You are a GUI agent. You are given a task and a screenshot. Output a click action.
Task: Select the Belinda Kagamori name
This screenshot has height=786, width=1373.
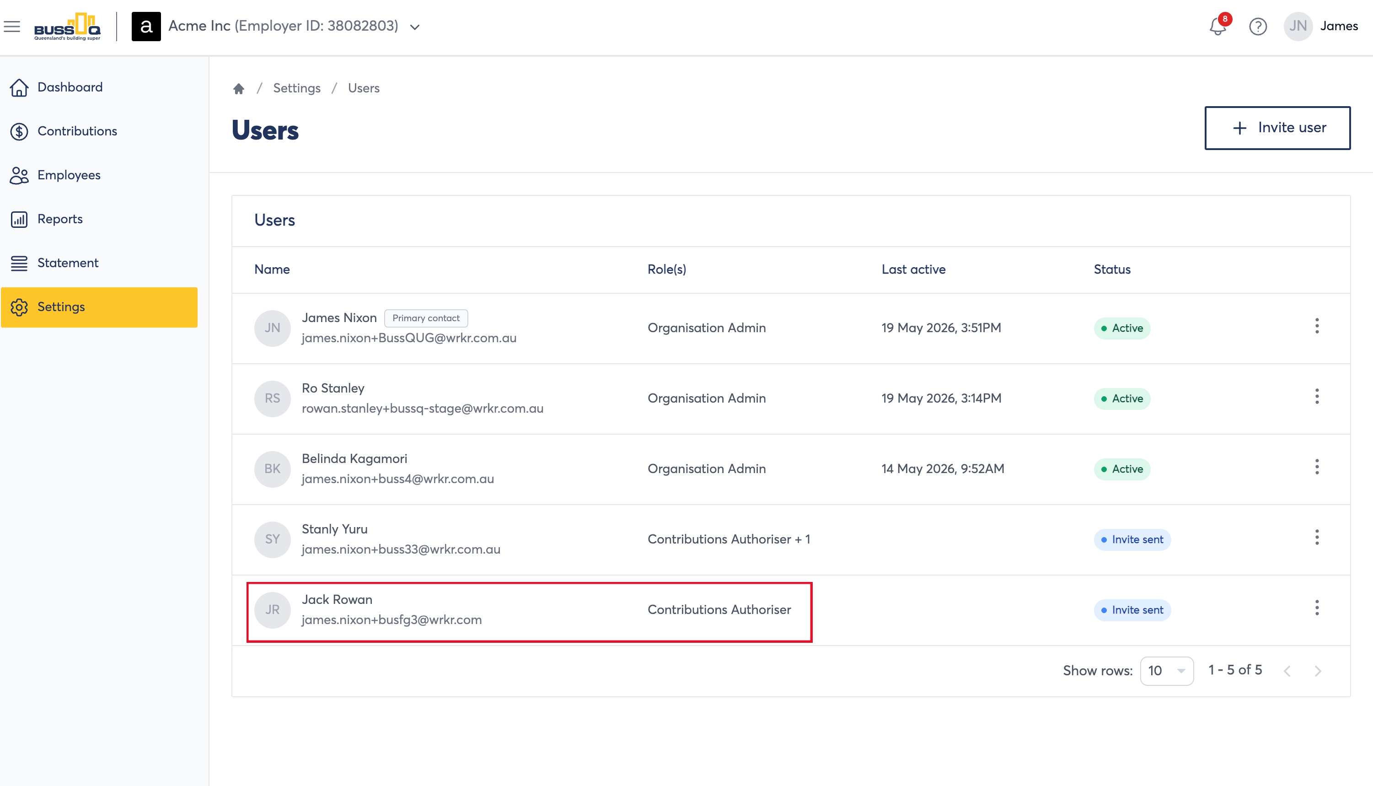[x=354, y=459]
